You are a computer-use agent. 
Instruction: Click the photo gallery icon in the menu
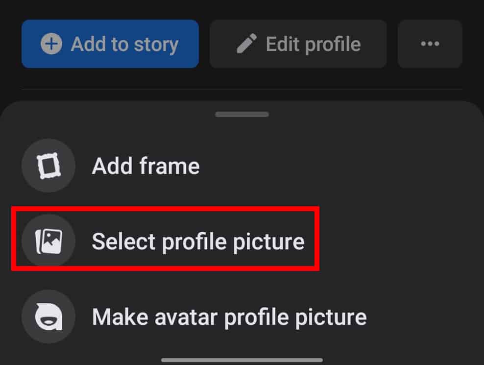tap(48, 241)
